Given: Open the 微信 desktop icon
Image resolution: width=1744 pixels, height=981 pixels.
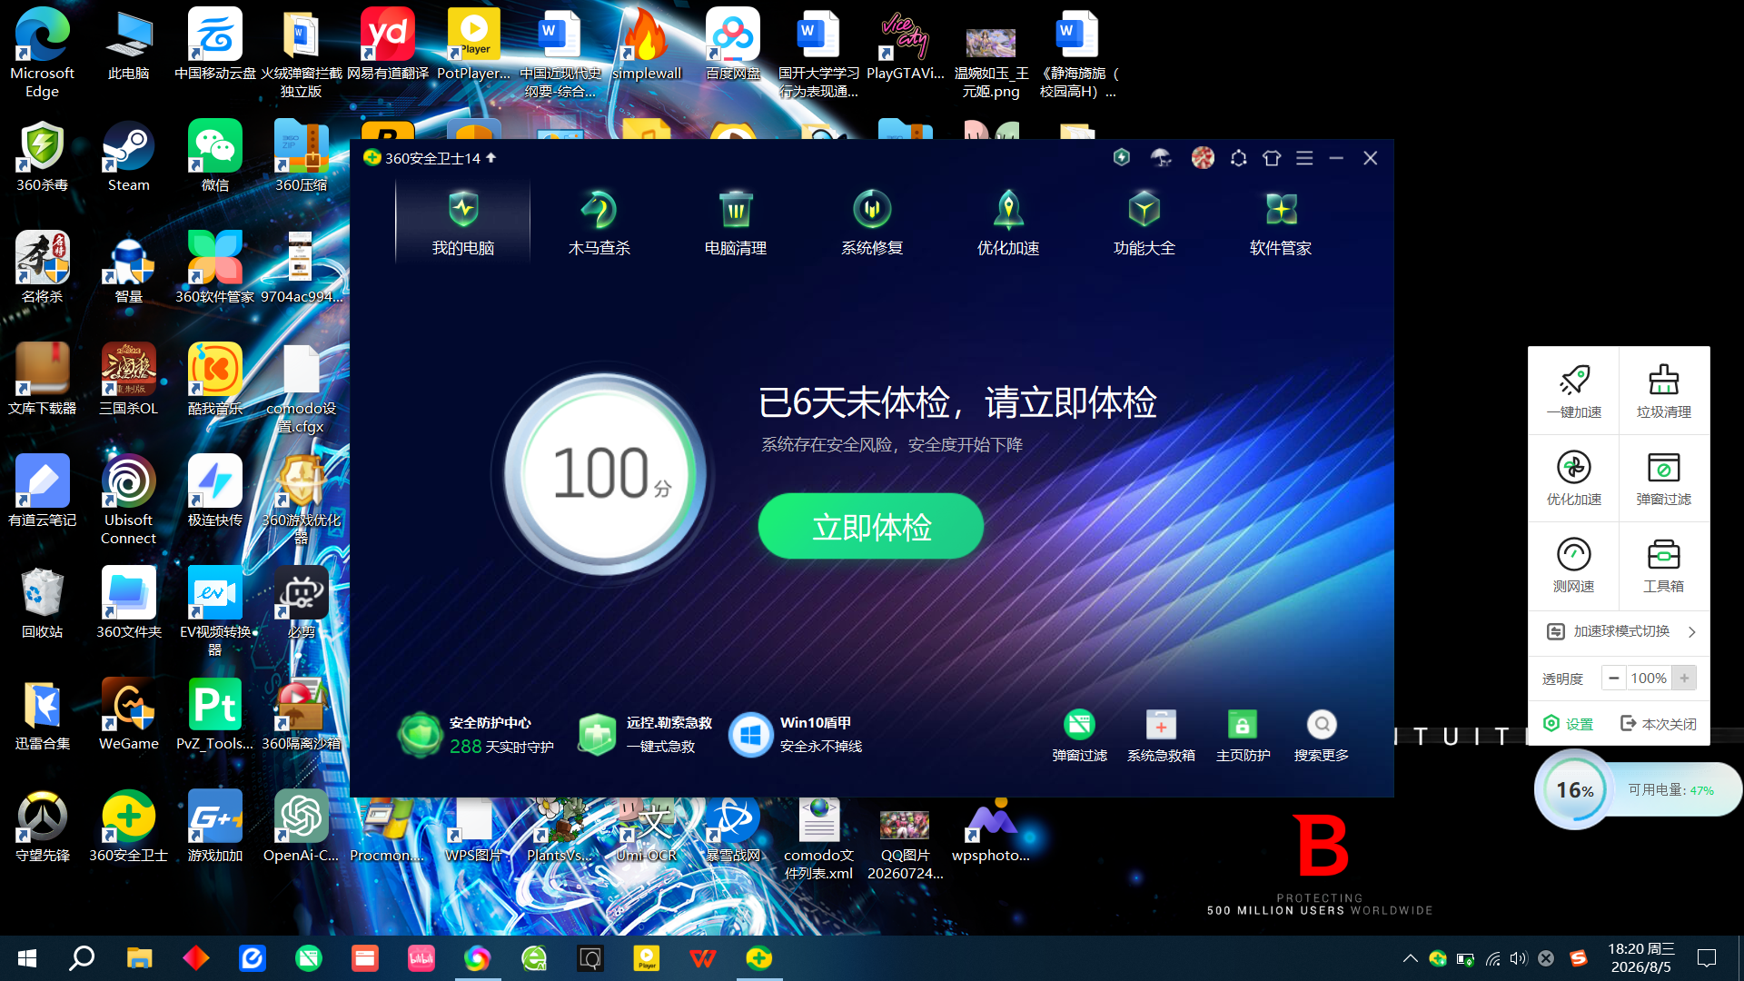Looking at the screenshot, I should pos(214,156).
